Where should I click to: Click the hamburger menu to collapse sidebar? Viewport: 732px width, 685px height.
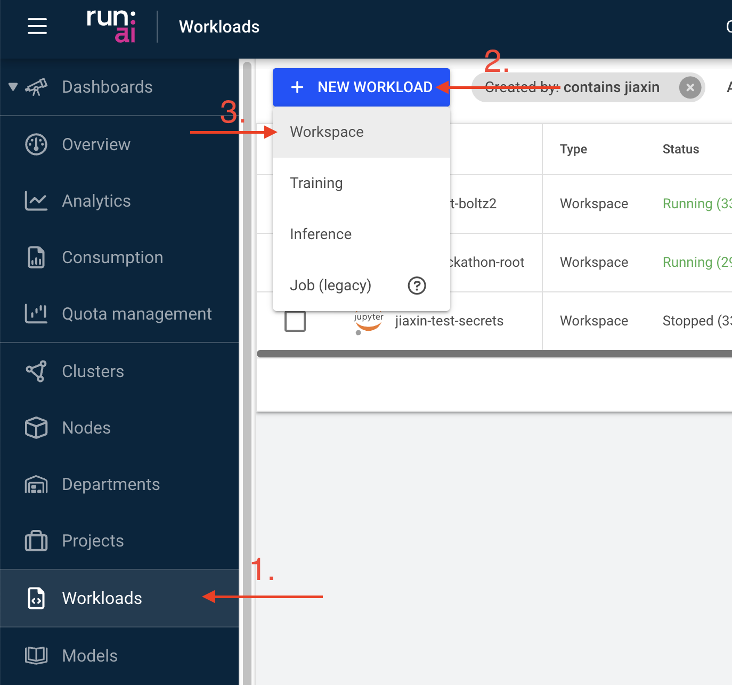click(x=37, y=26)
